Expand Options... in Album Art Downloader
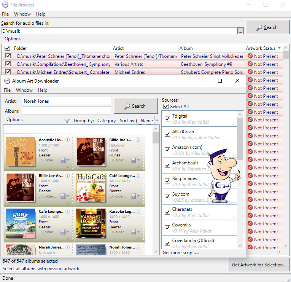This screenshot has width=291, height=282. pos(16,119)
